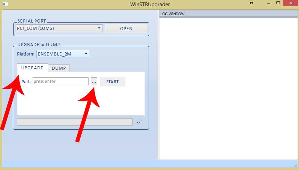Browse for file with the ... button
Viewport: 299px width, 170px height.
coord(94,82)
